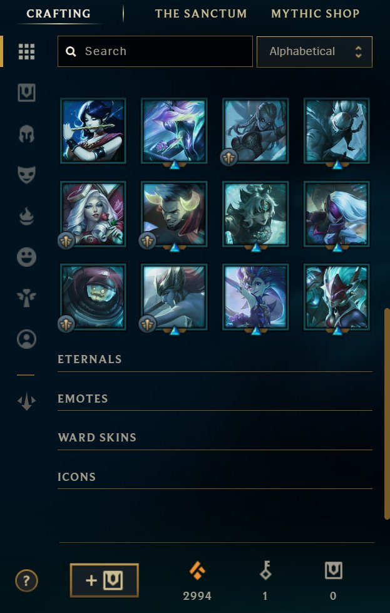Filter loot by ward skins icon

[26, 298]
